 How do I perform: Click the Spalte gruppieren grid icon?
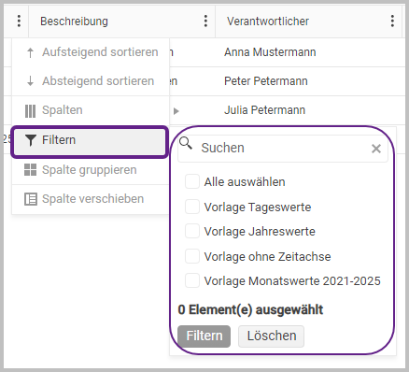pos(30,170)
